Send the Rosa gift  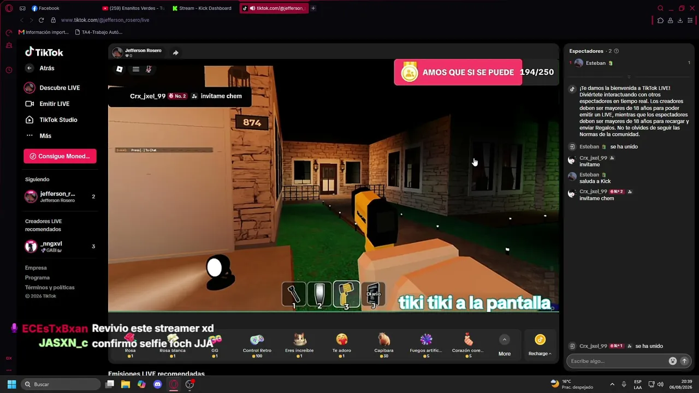tap(130, 346)
